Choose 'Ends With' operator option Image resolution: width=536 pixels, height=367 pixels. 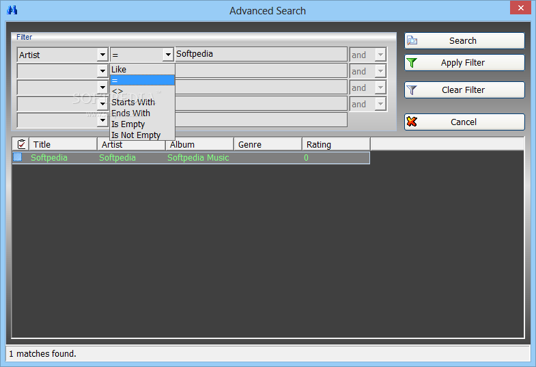coord(142,113)
